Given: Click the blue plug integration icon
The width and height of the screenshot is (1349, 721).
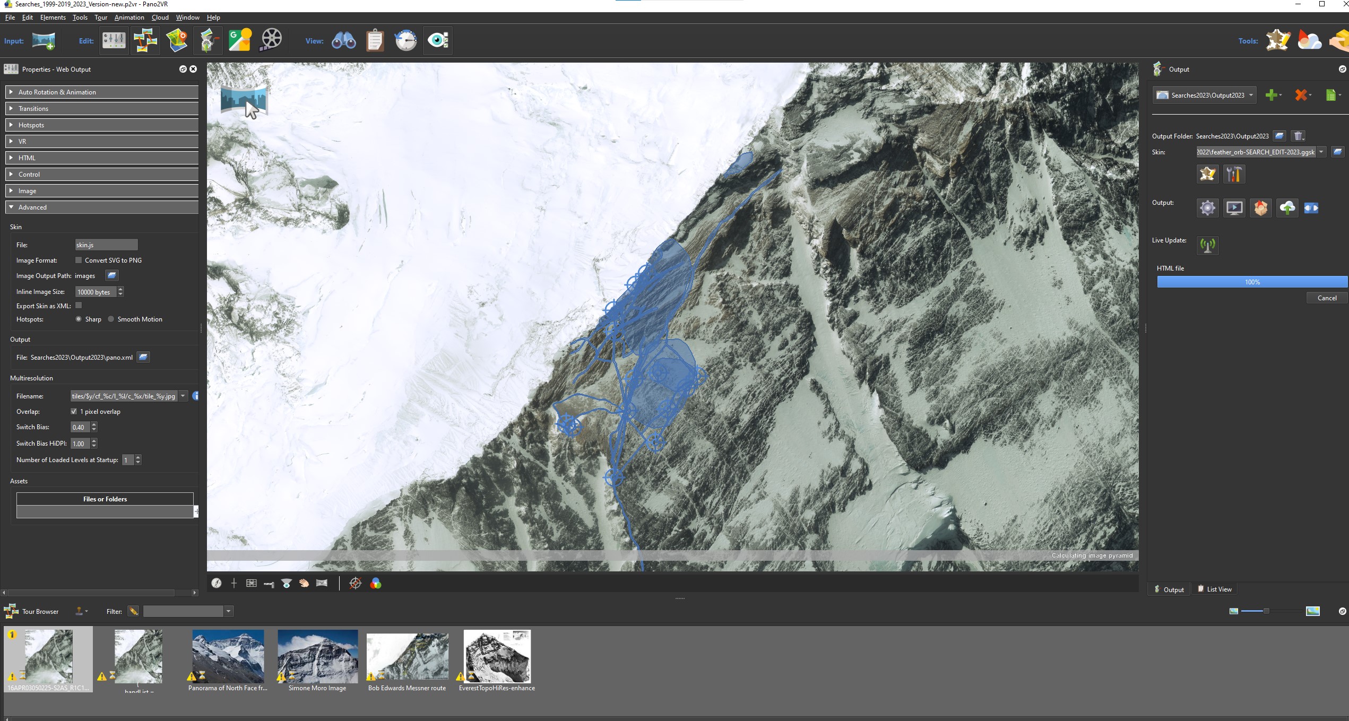Looking at the screenshot, I should pos(1311,208).
